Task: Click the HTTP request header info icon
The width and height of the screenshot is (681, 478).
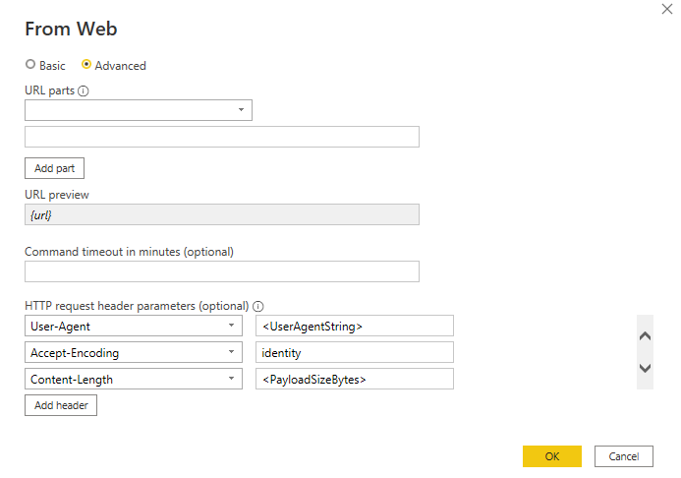Action: pyautogui.click(x=258, y=306)
